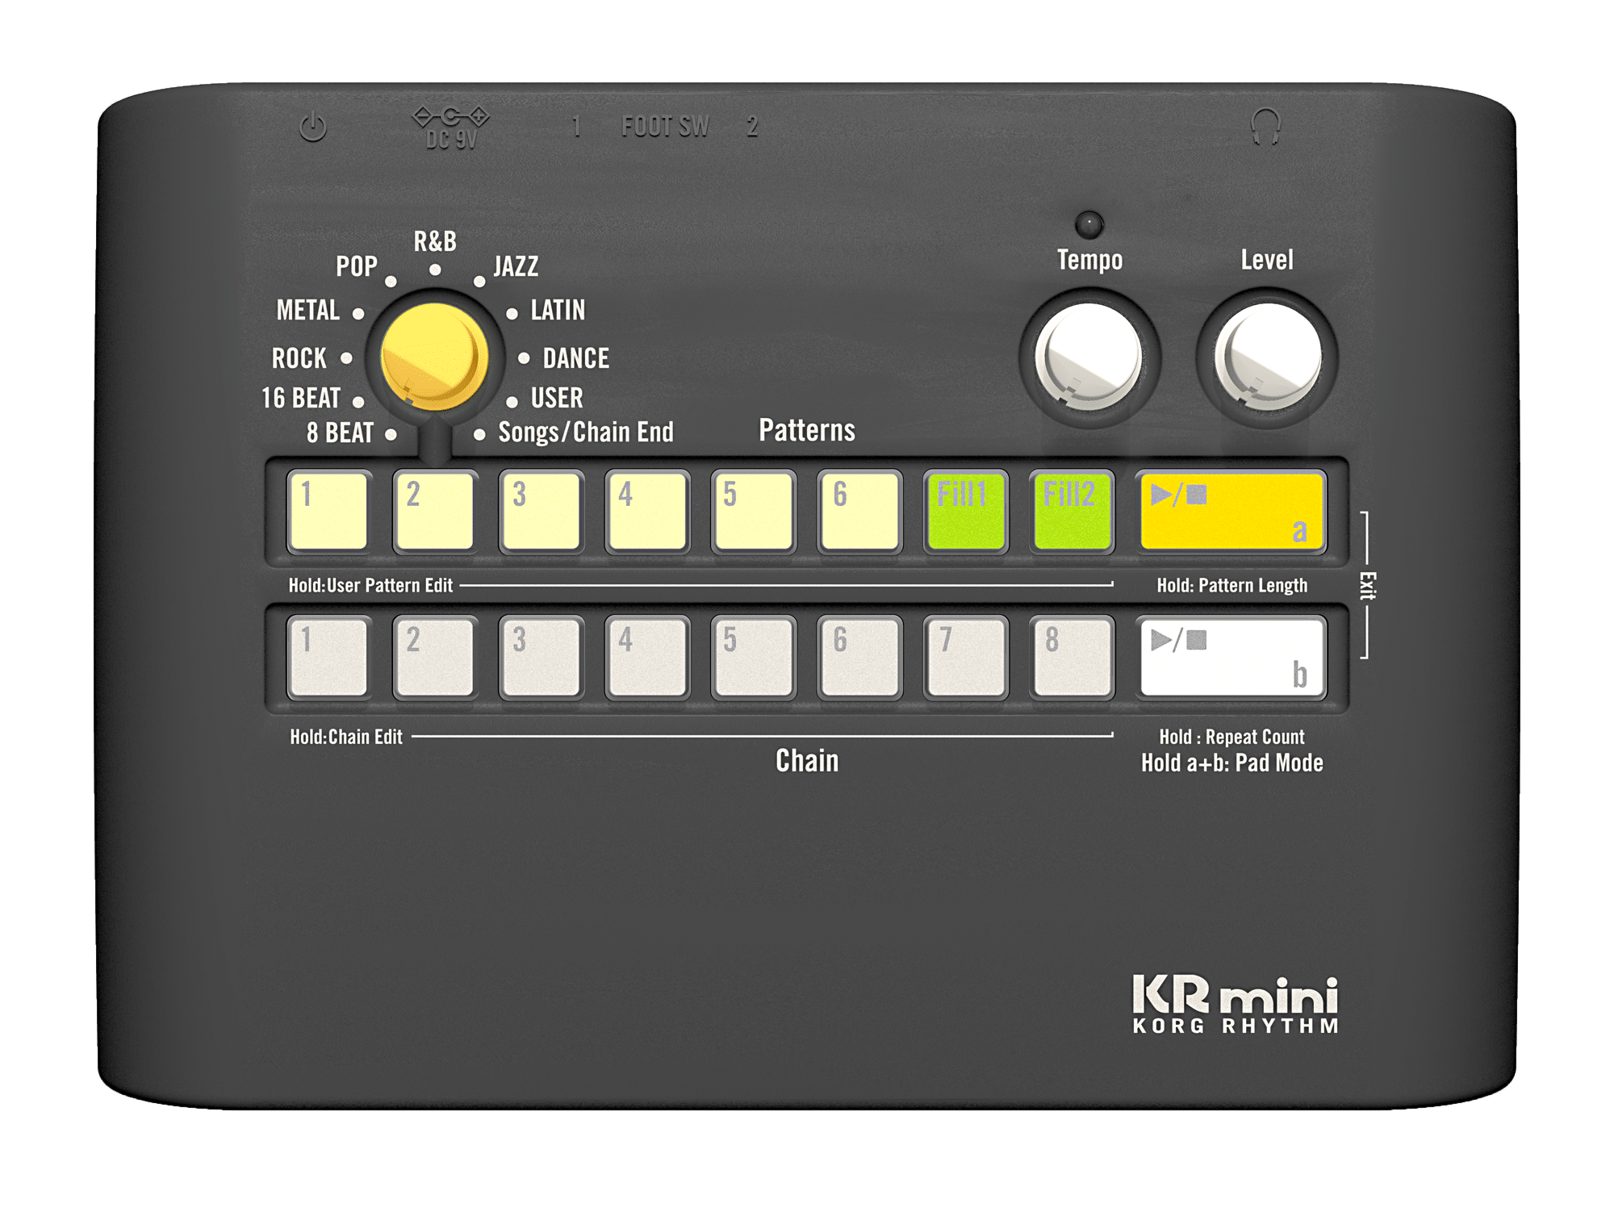This screenshot has height=1208, width=1614.
Task: Tap Patterns pad 1
Action: point(328,512)
